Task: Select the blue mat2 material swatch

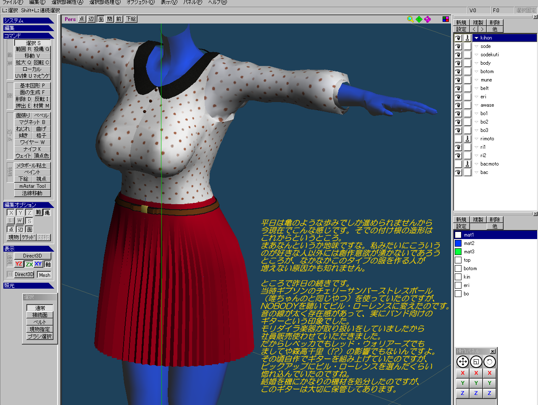Action: [458, 243]
